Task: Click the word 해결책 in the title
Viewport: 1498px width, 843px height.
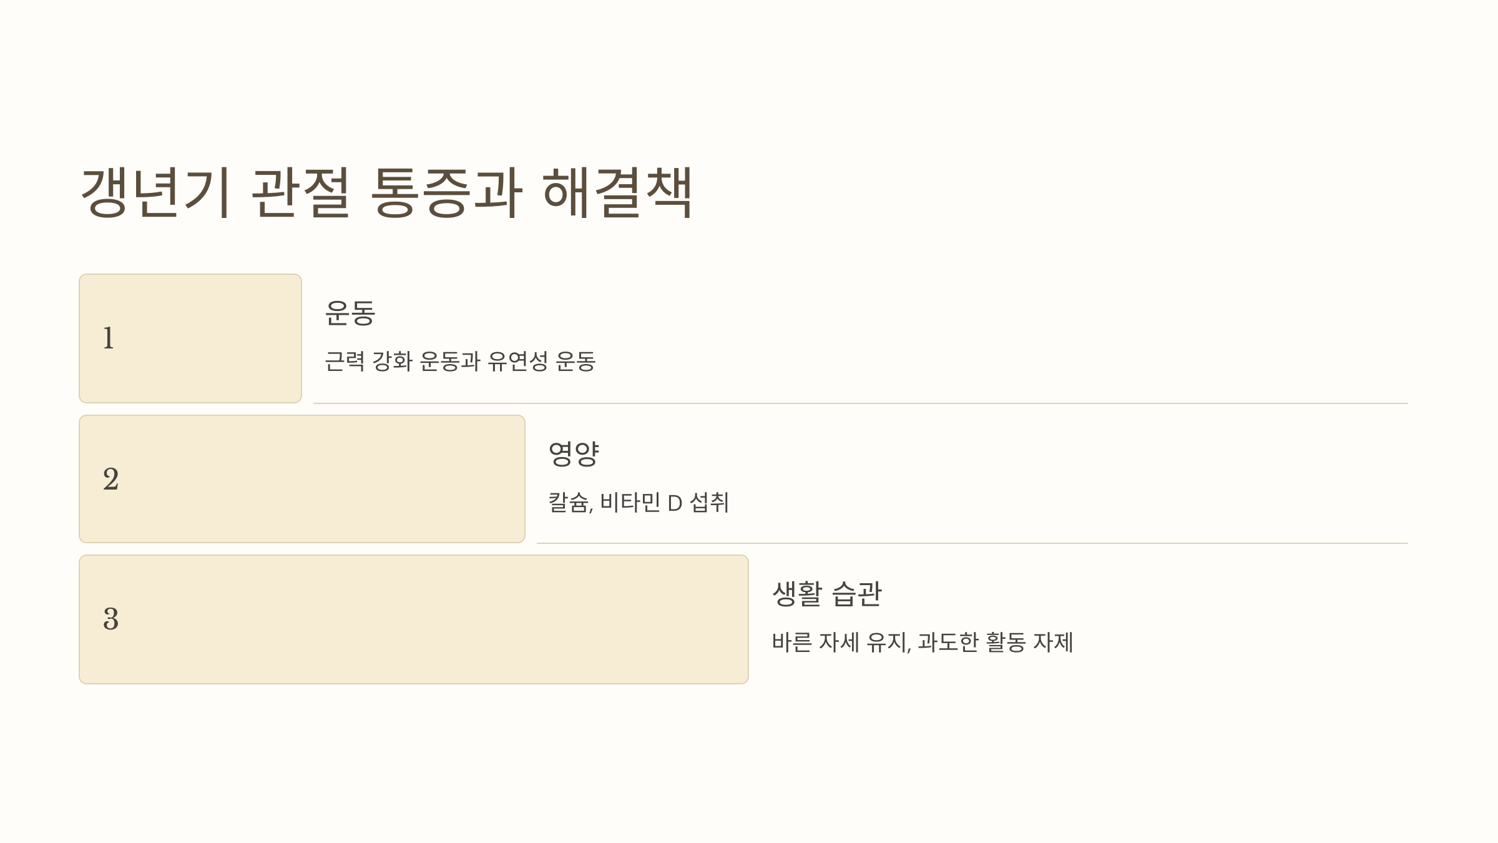Action: coord(618,192)
